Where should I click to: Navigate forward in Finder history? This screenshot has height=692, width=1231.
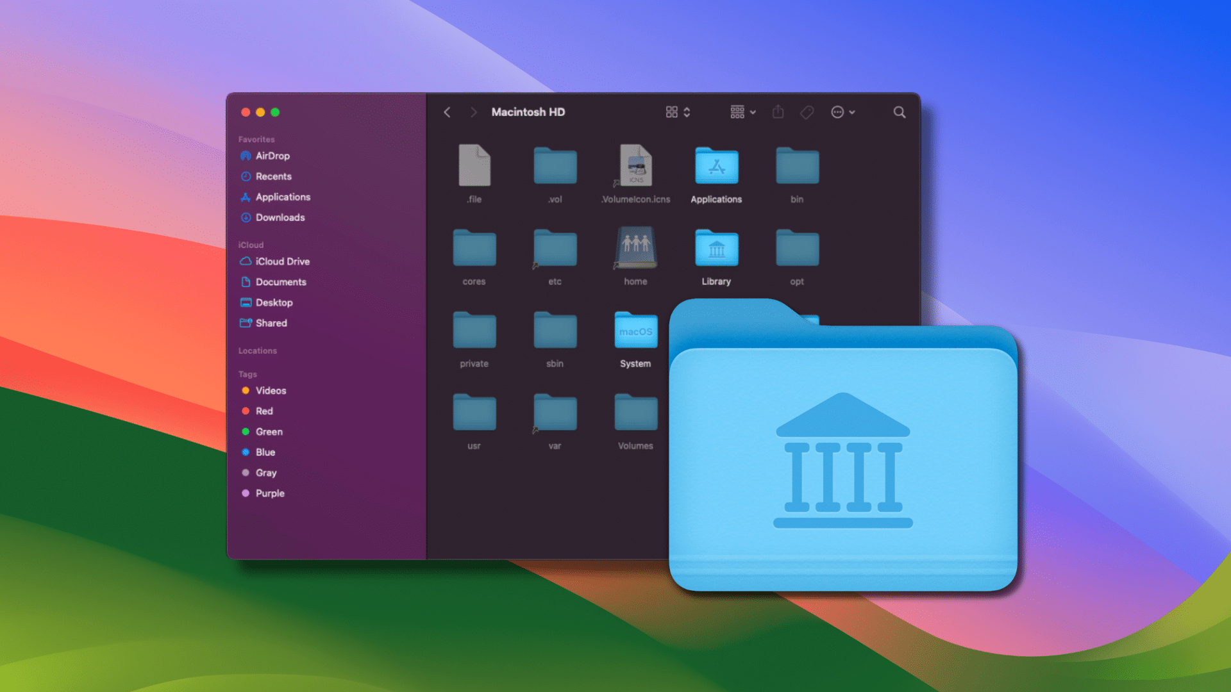472,111
